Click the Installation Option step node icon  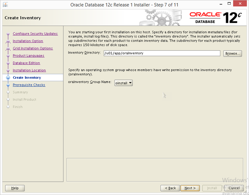pos(8,41)
